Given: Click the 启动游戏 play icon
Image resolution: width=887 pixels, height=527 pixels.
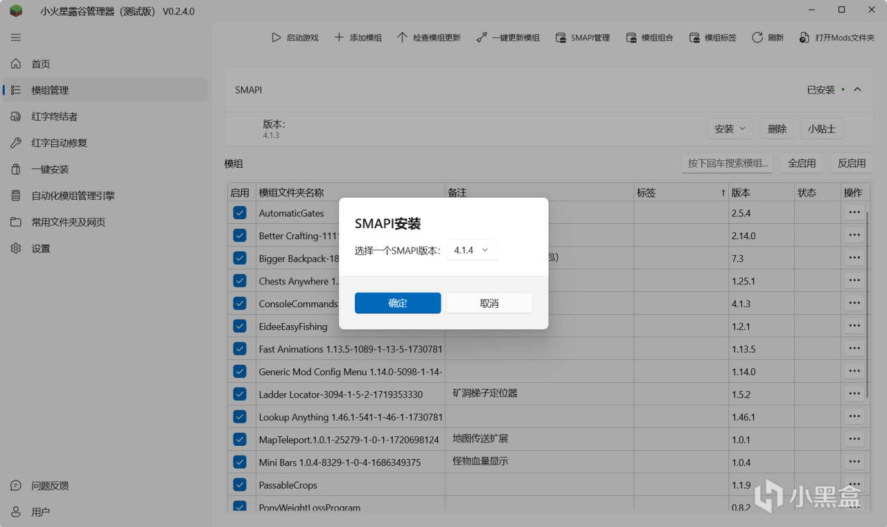Looking at the screenshot, I should click(x=276, y=37).
